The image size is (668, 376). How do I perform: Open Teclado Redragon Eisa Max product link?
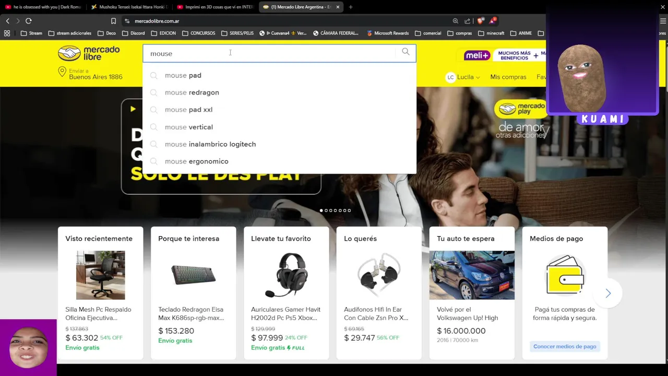pos(191,313)
